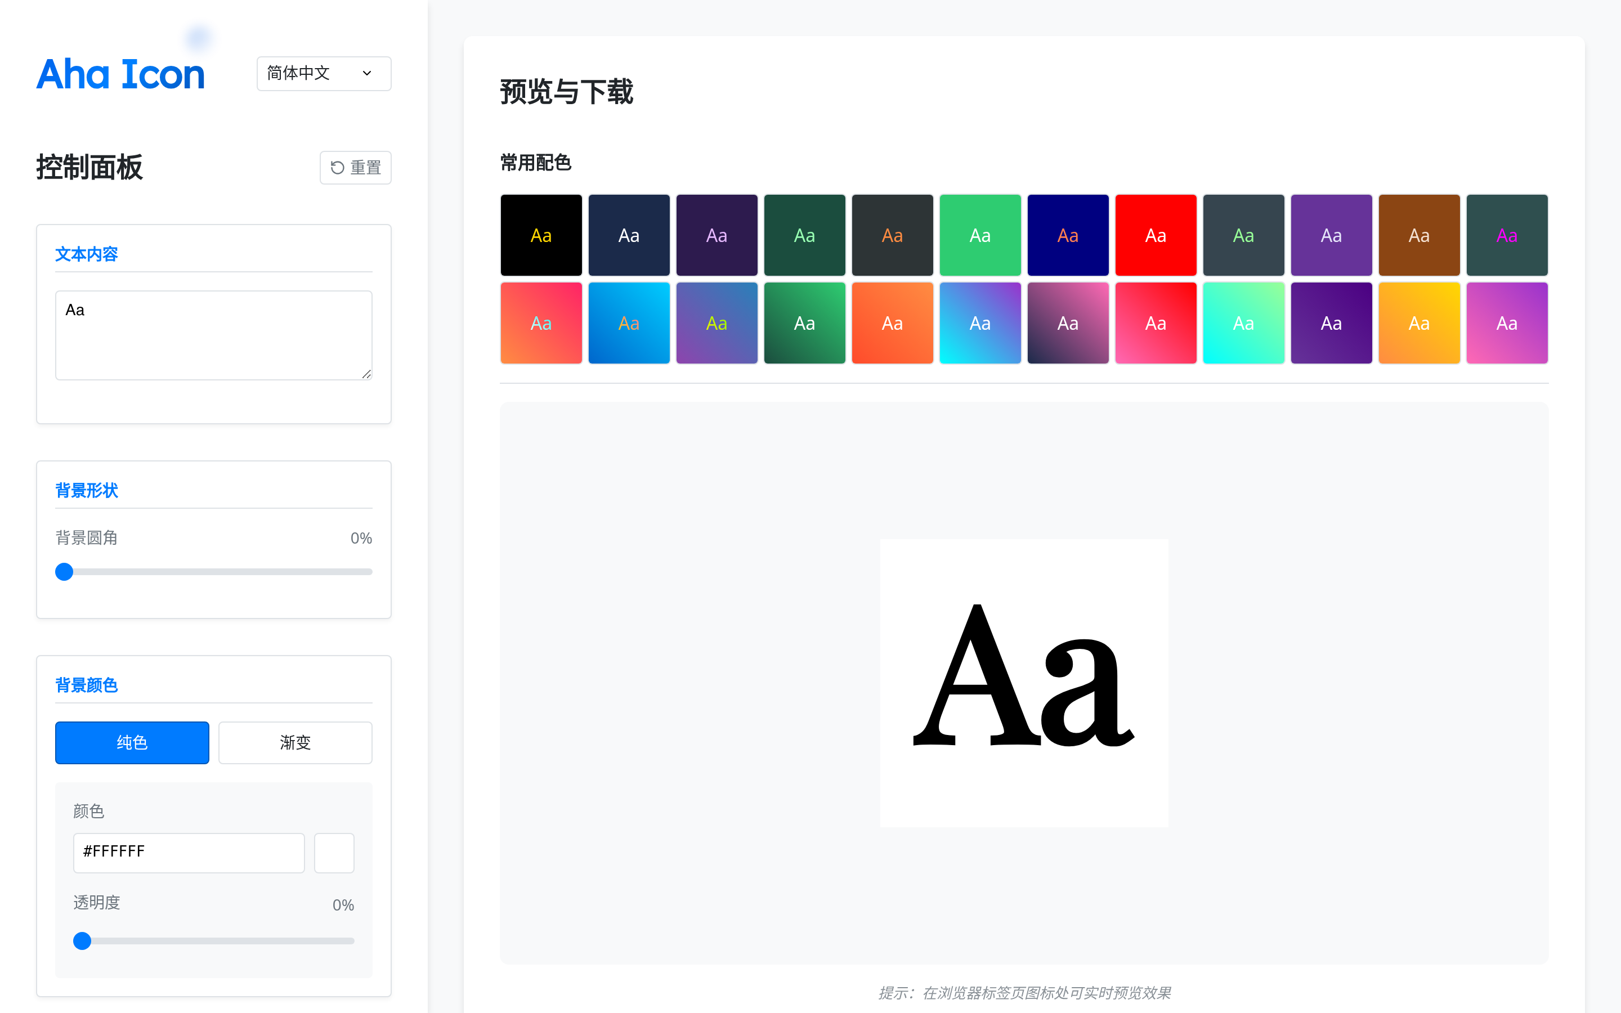The height and width of the screenshot is (1013, 1621).
Task: Click the 文本内容 section heading
Action: click(x=87, y=254)
